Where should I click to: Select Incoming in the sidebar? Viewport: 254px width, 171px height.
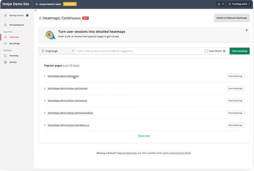point(14,56)
